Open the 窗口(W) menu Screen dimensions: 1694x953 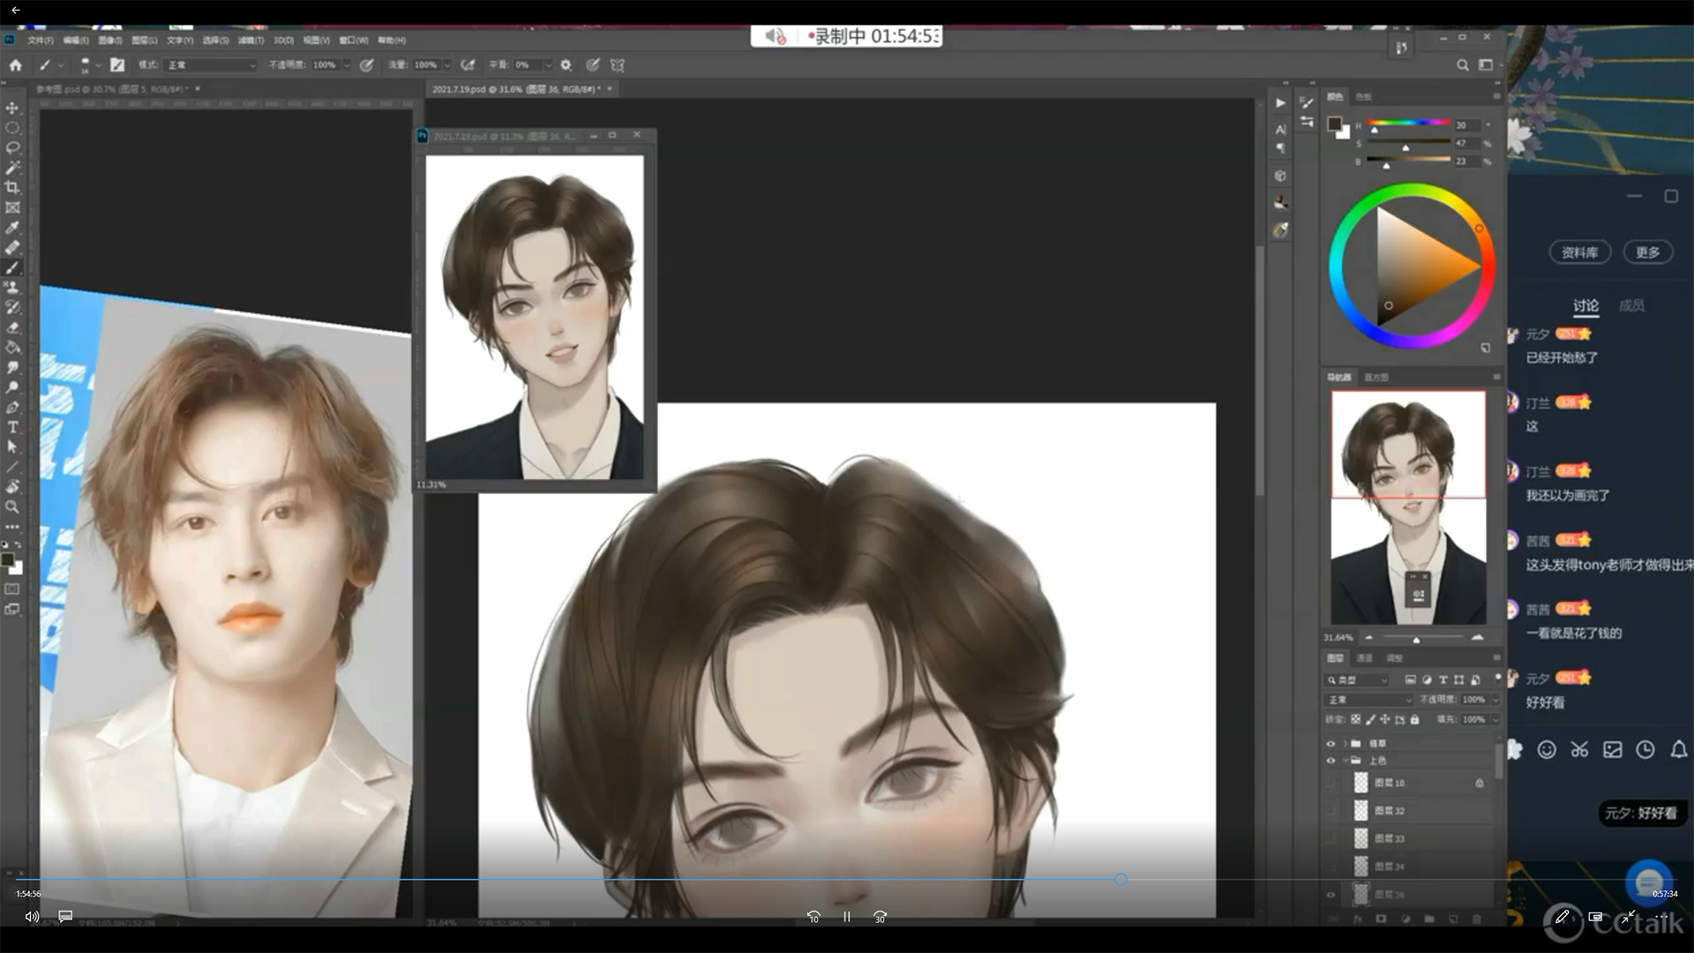354,41
